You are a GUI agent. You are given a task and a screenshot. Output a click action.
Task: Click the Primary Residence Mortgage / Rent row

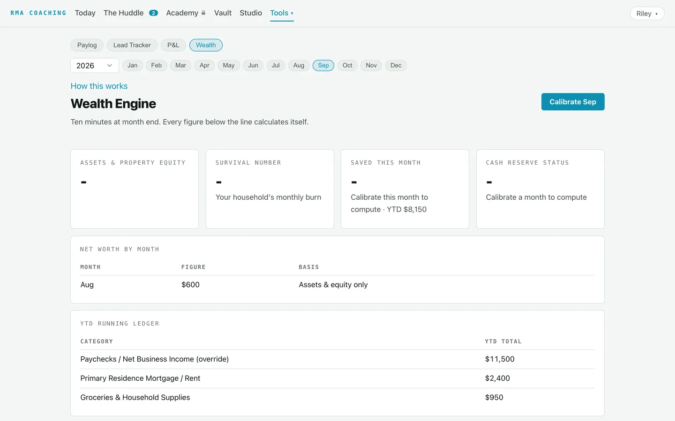[x=337, y=378]
